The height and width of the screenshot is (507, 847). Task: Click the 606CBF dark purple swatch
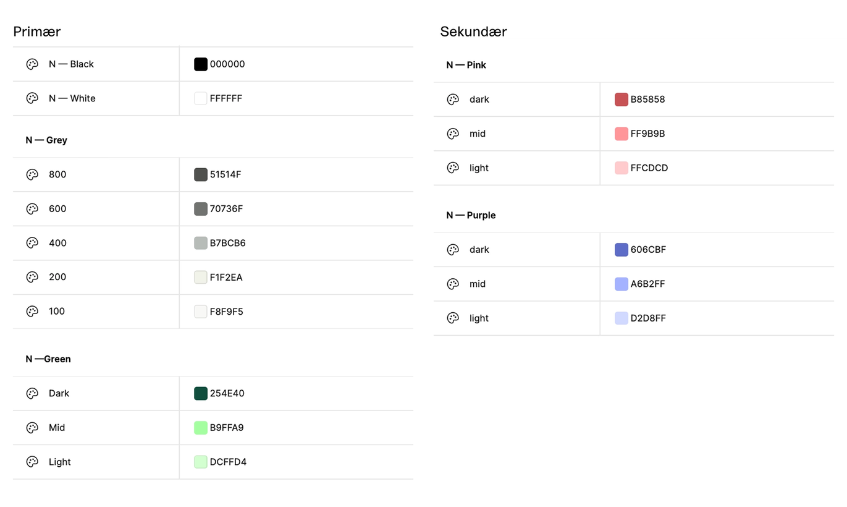point(622,250)
